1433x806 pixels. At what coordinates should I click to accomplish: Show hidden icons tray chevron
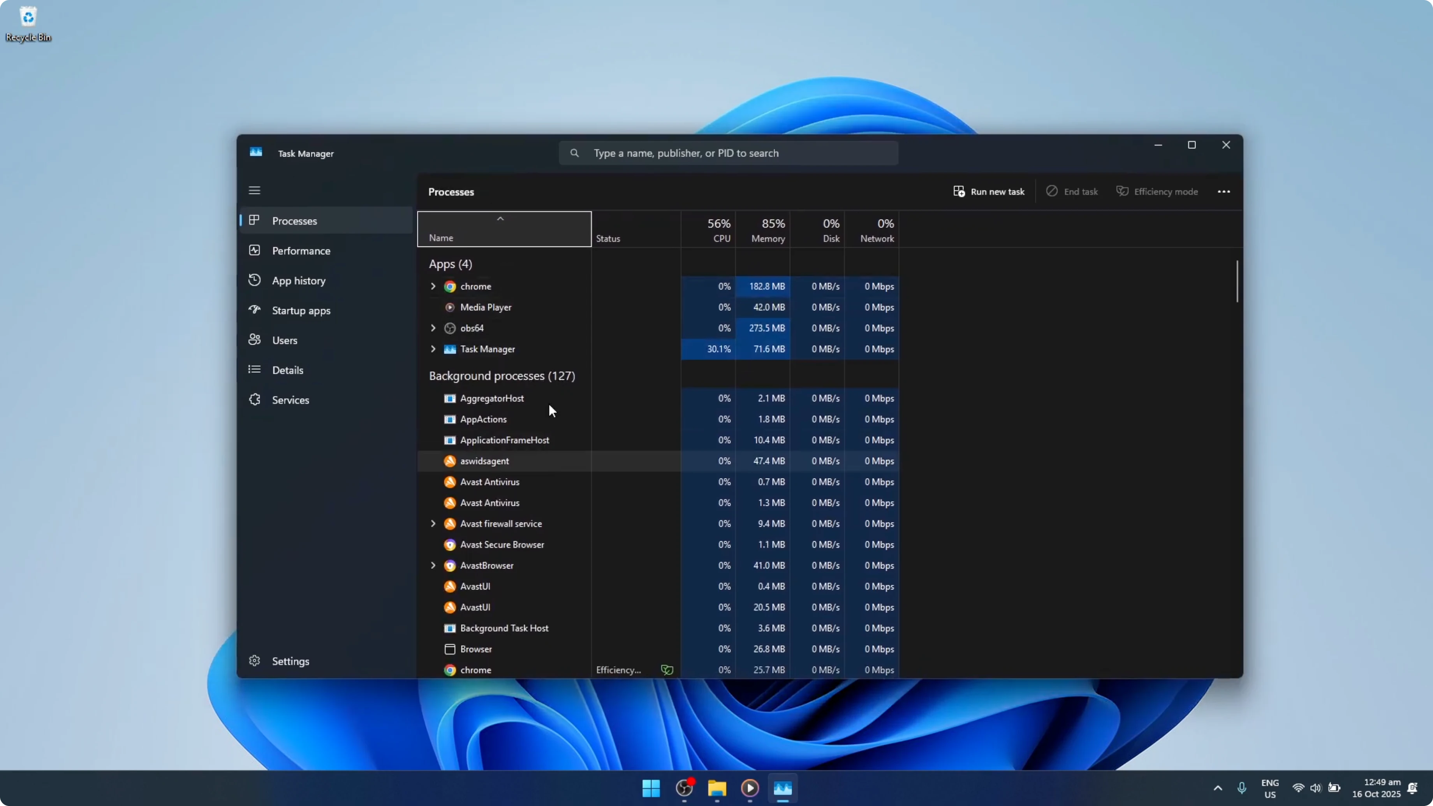(1218, 788)
